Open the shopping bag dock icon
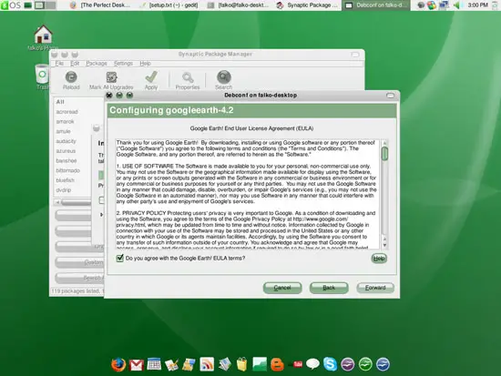Screen dimensions: 501x376 pyautogui.click(x=242, y=364)
